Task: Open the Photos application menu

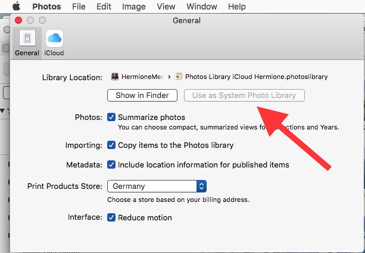Action: point(46,7)
